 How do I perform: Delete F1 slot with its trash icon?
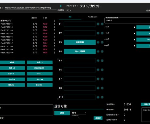[x=102, y=24]
